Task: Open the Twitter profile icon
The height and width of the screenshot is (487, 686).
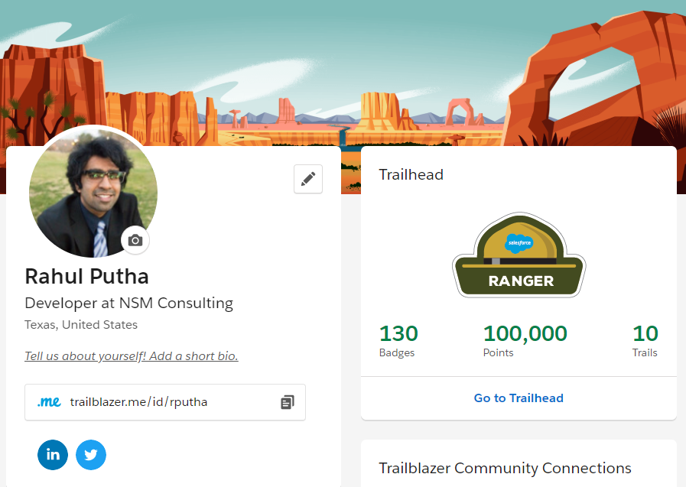Action: (91, 455)
